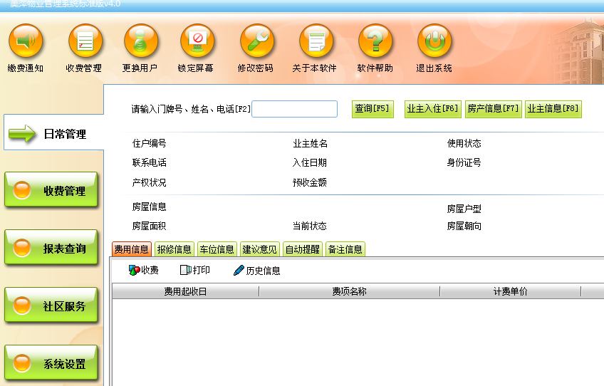Focus the 门牌号、姓名、电话 search field
The width and height of the screenshot is (604, 386).
tap(294, 109)
